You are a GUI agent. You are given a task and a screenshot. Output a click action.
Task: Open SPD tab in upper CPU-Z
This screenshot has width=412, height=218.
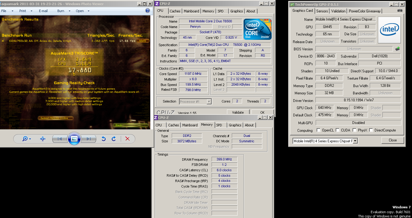click(x=221, y=11)
